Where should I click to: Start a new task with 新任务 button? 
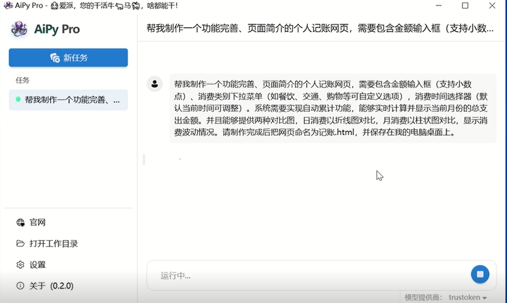coord(68,58)
